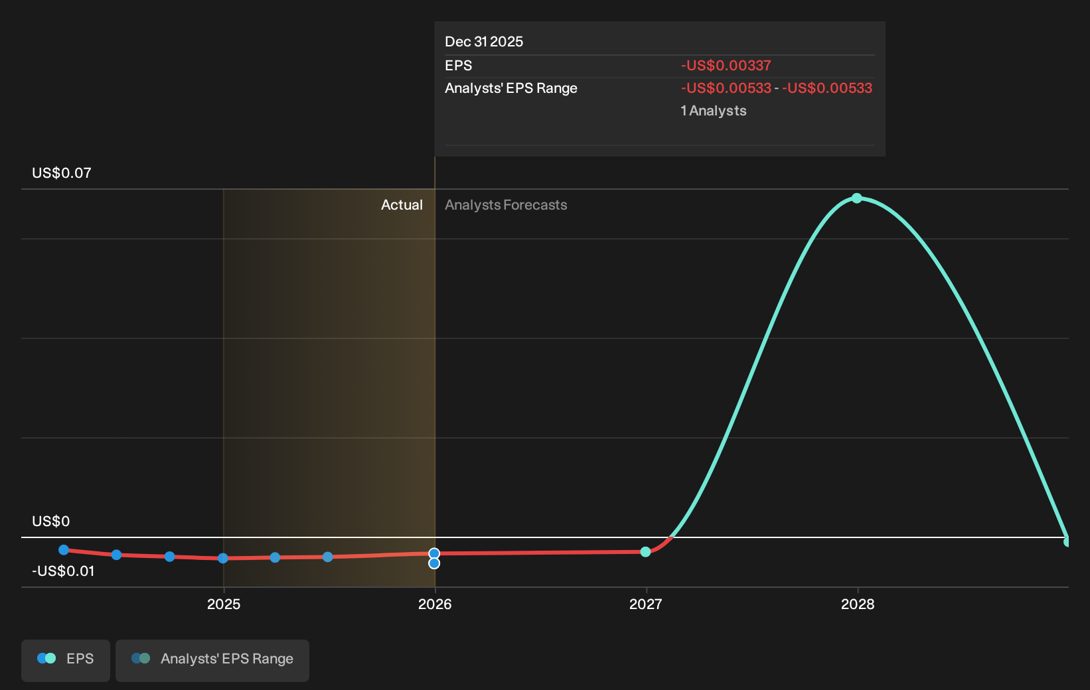Click the 2027 forecast EPS point
Image resolution: width=1090 pixels, height=690 pixels.
point(645,551)
